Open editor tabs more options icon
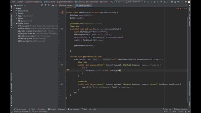201x113 pixels. tap(187, 5)
